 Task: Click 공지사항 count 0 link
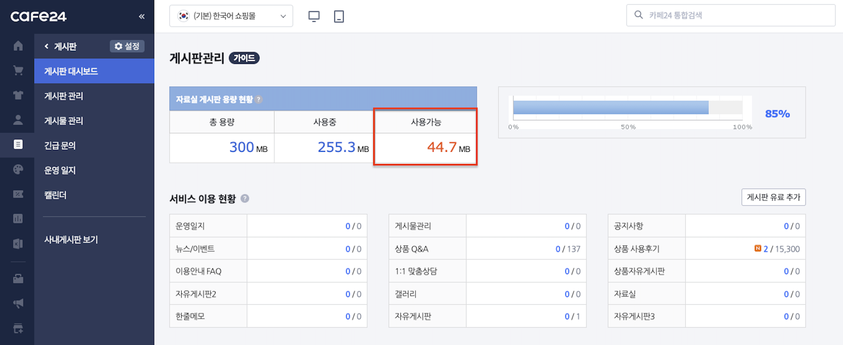click(x=786, y=226)
